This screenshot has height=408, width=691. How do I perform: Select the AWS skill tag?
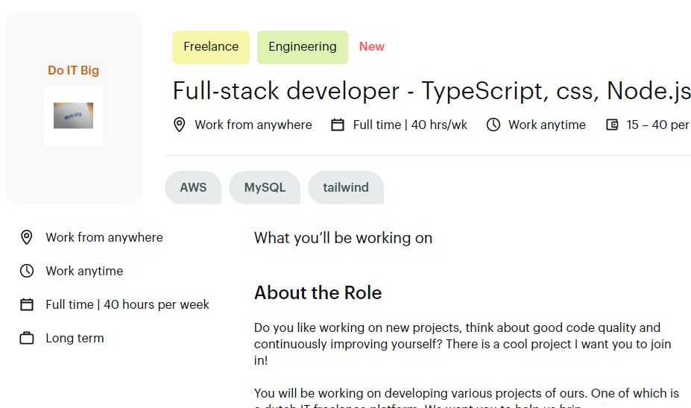pos(193,187)
